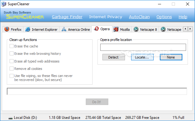Select the last partially visible Netscape tab
Screen dimensions: 195x121
(171, 29)
